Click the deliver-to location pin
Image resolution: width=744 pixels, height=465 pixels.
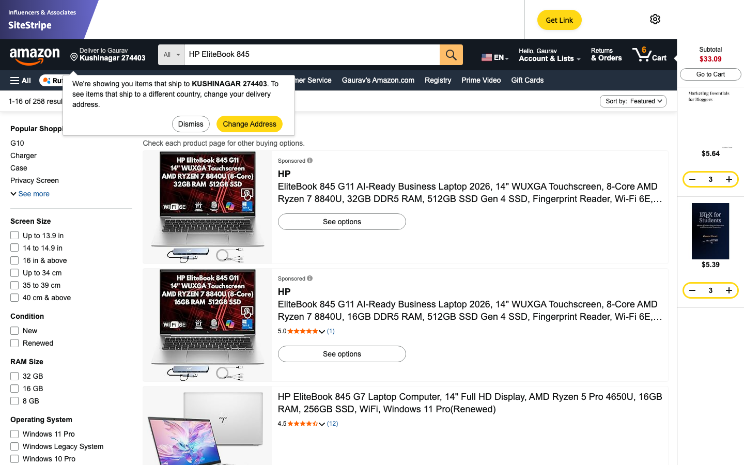74,57
